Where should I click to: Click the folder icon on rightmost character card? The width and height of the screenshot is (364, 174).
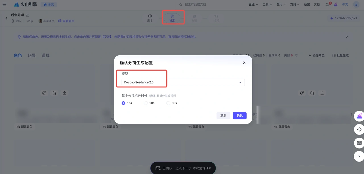pos(312,93)
